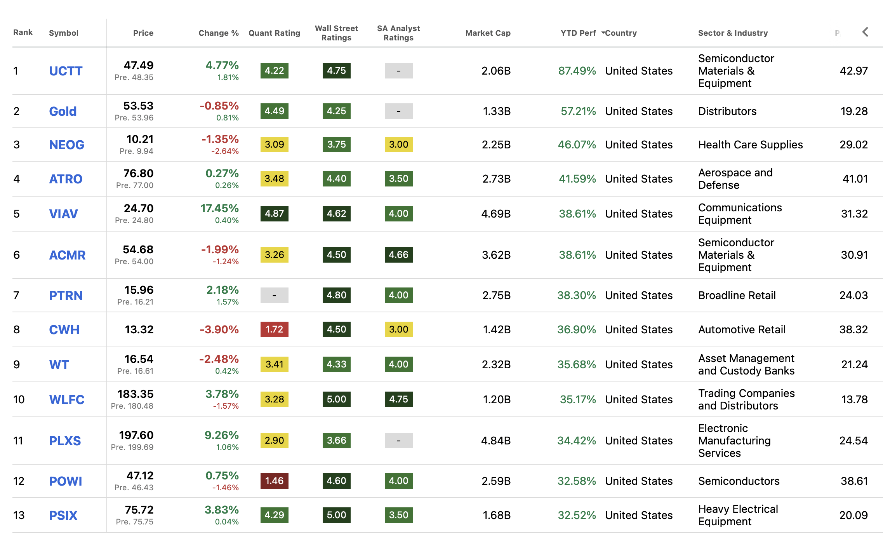883x533 pixels.
Task: Open the WLFC symbol link
Action: pos(66,400)
